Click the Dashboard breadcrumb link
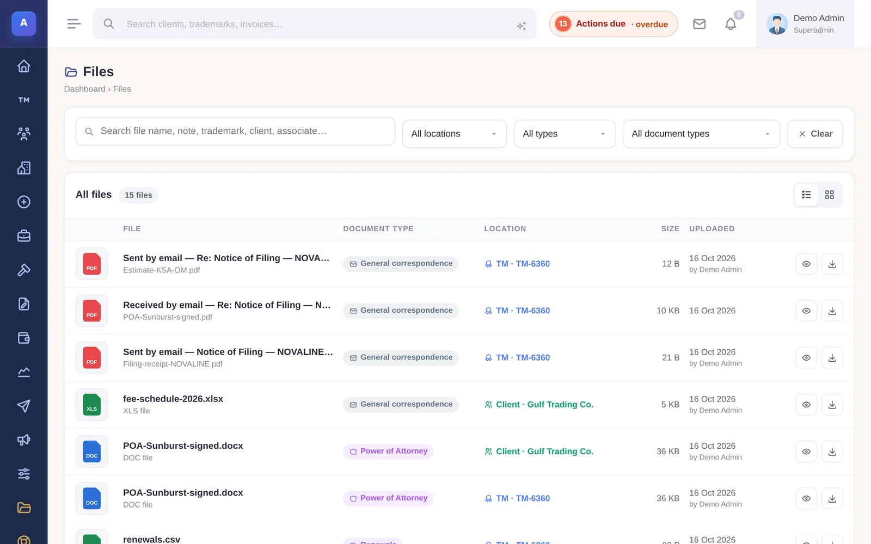The image size is (871, 544). click(84, 89)
